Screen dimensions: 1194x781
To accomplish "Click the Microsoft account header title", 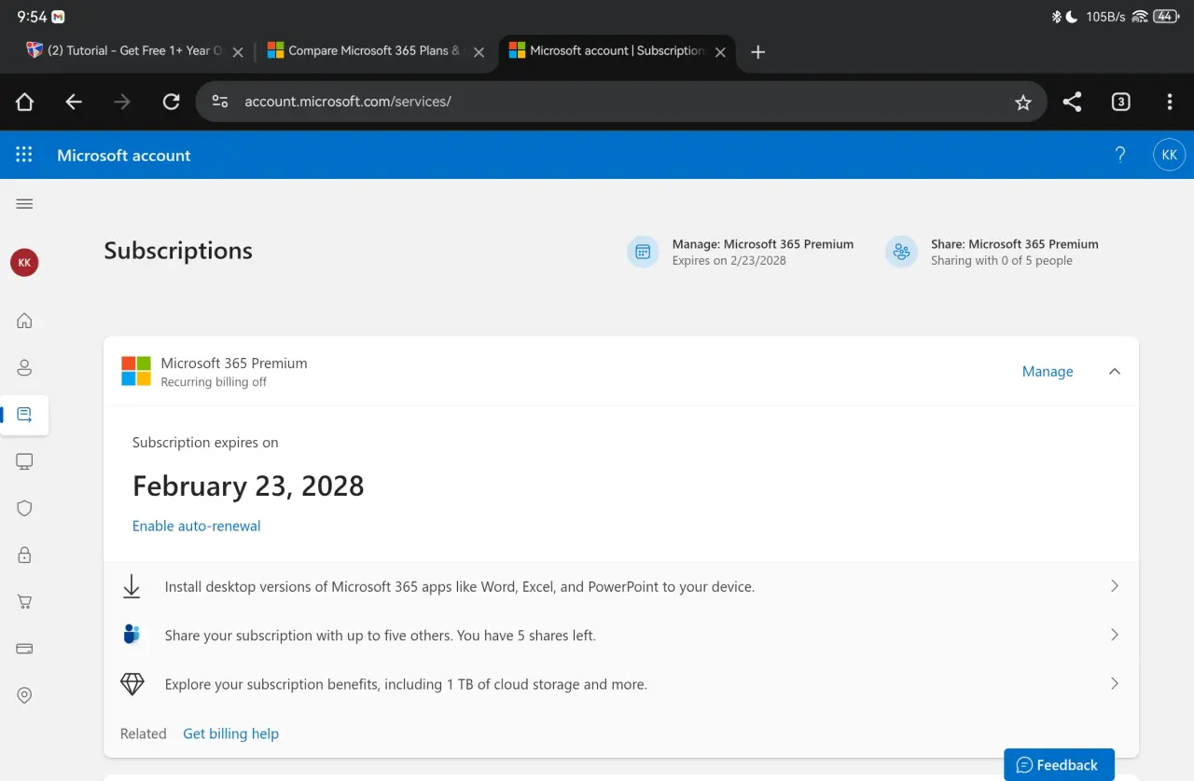I will (x=123, y=156).
